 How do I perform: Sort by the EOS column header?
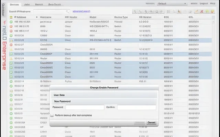175,17
